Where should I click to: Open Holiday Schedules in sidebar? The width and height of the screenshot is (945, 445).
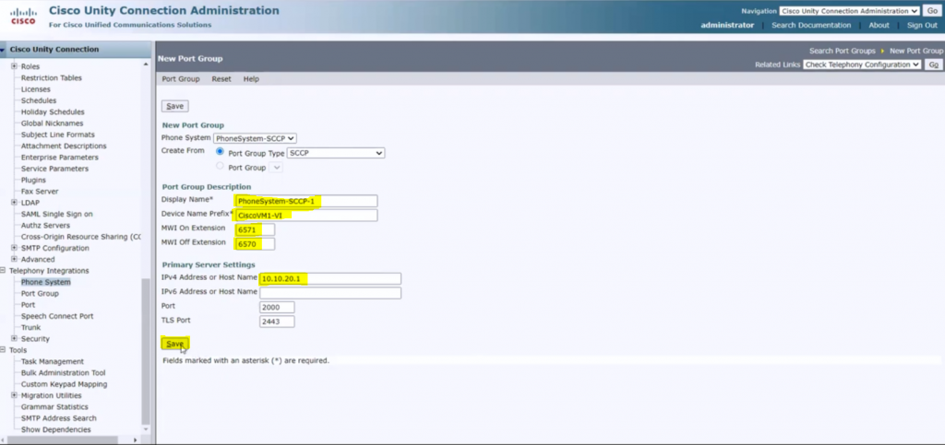coord(53,111)
